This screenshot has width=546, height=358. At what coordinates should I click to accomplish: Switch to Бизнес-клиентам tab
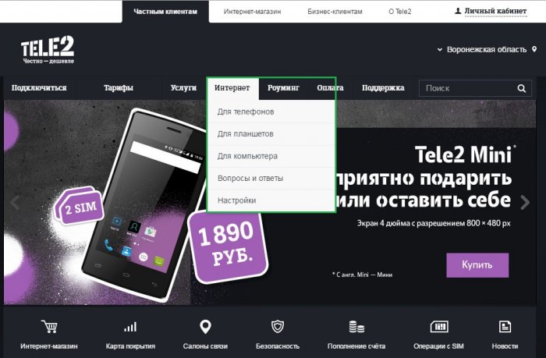point(335,12)
